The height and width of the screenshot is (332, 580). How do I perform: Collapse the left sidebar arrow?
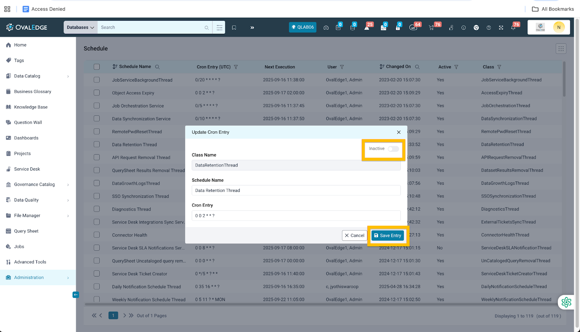point(75,295)
